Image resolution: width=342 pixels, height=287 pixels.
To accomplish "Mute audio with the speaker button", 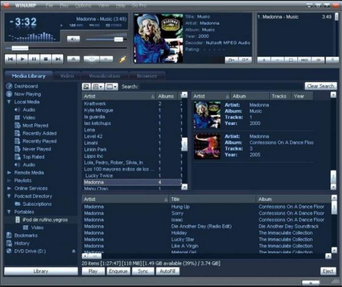I will point(73,39).
